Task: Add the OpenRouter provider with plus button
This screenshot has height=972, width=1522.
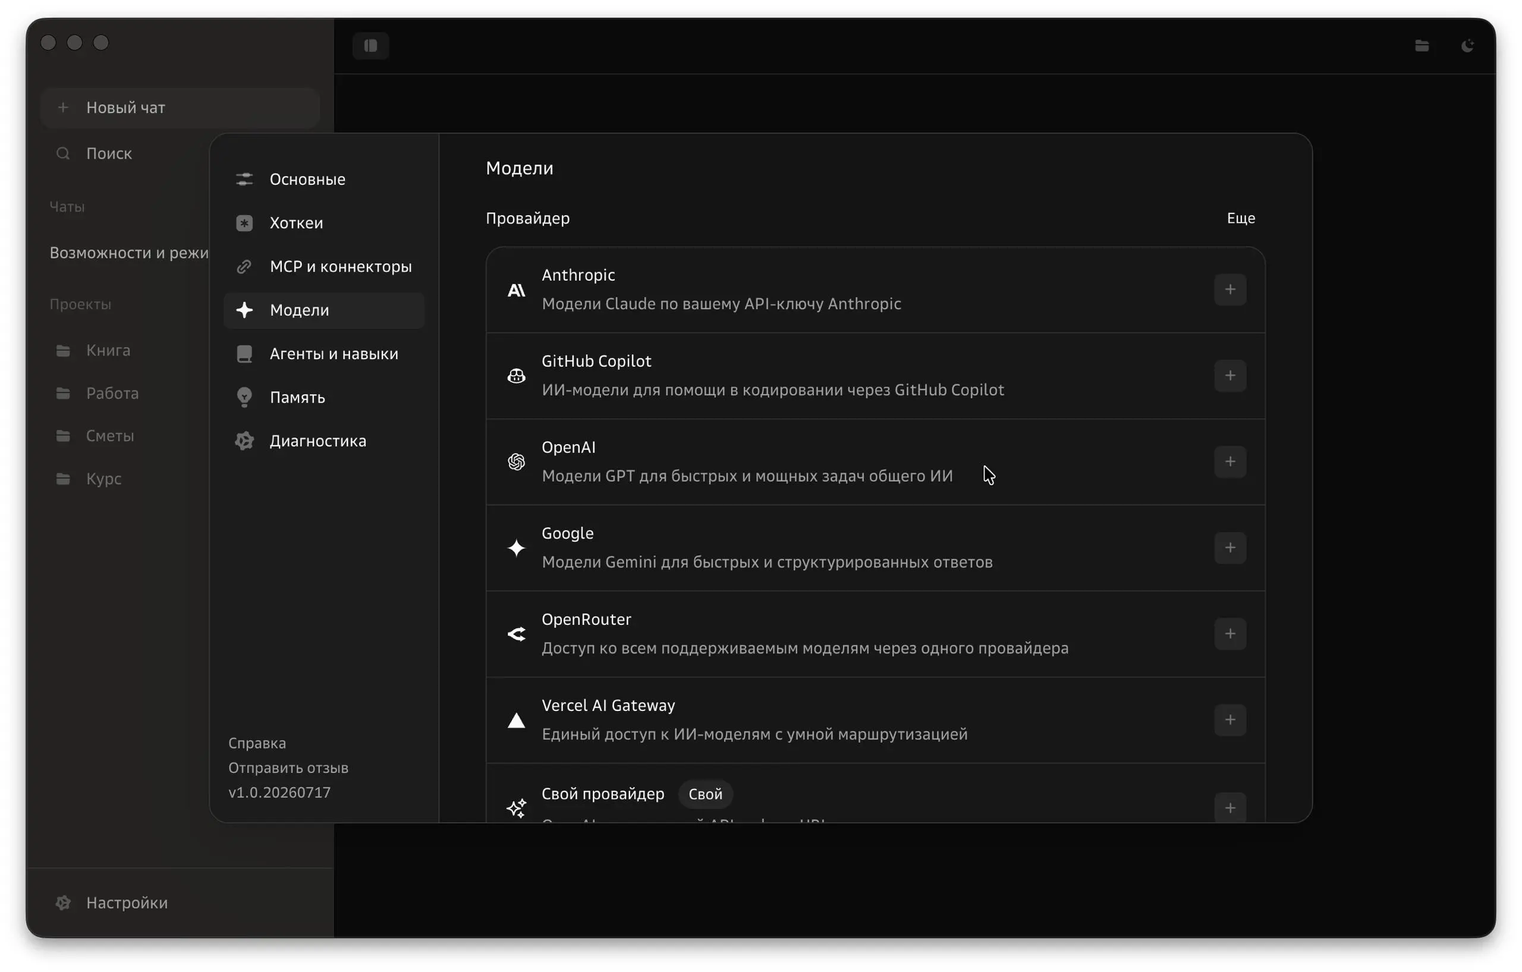Action: (x=1230, y=633)
